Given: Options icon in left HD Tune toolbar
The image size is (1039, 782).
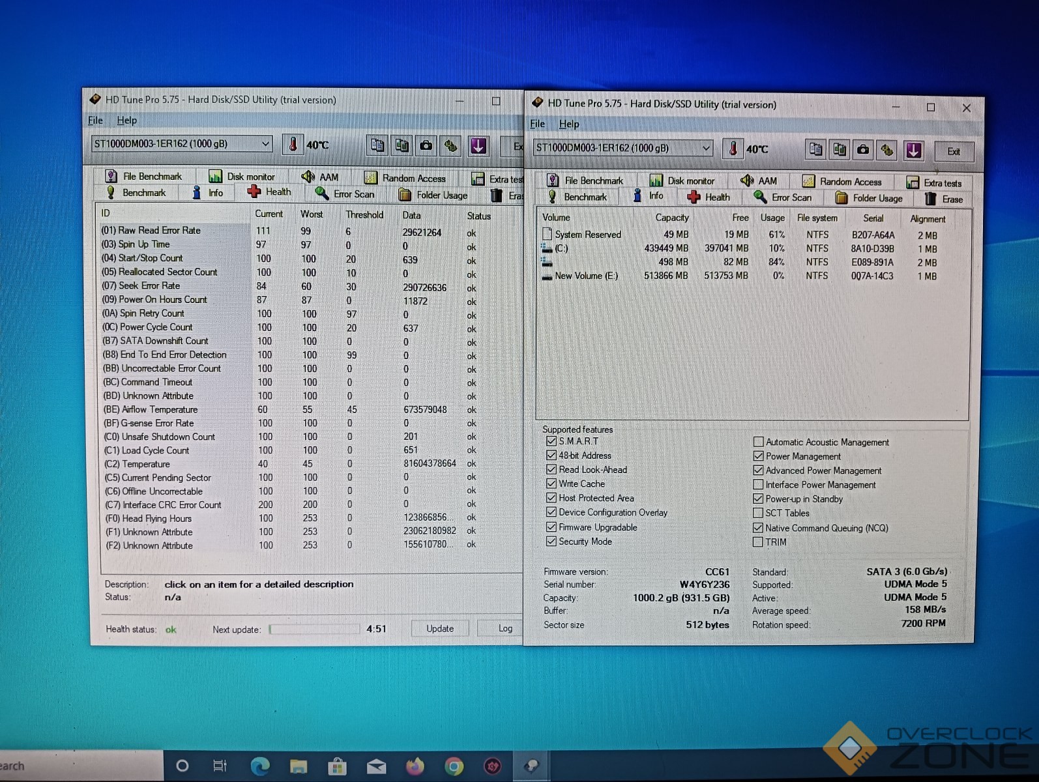Looking at the screenshot, I should (450, 146).
